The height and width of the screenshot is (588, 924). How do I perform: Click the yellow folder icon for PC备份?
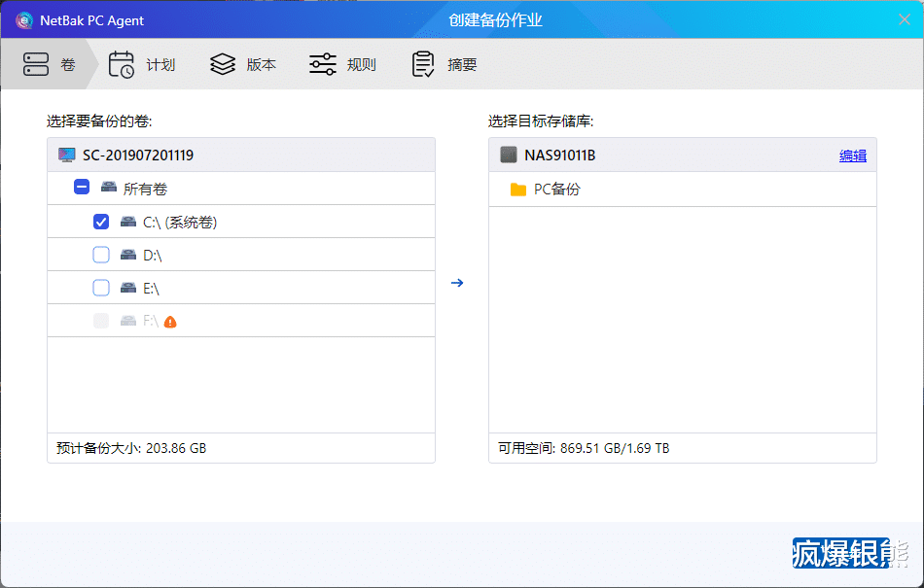[x=518, y=190]
